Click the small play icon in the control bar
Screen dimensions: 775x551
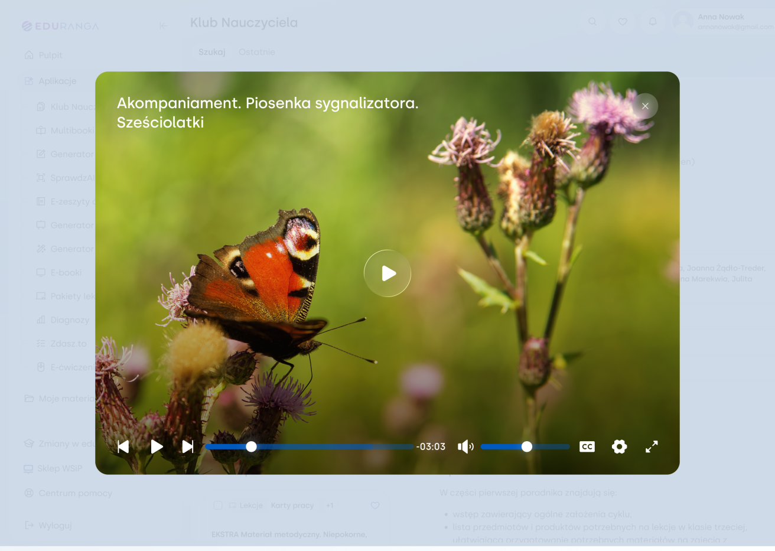click(157, 446)
